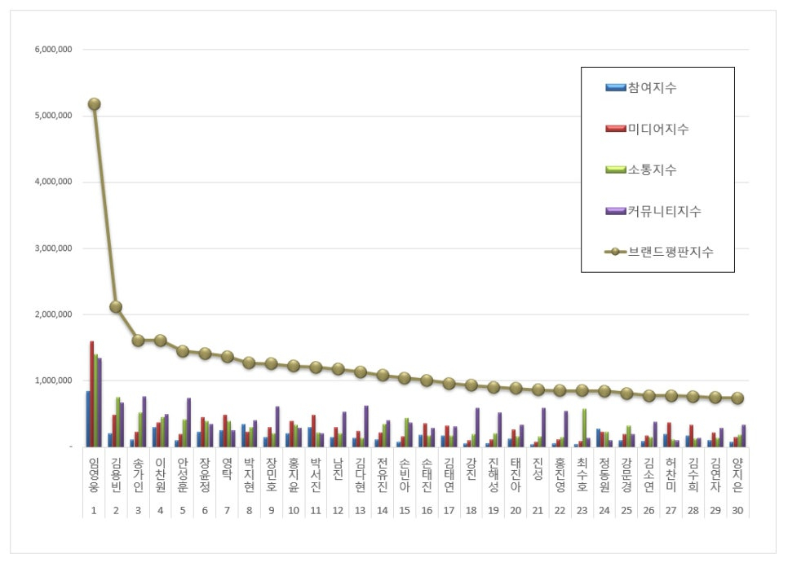Screen dimensions: 788x563
Task: Select the 6,000,000 y-axis label
Action: tap(55, 50)
